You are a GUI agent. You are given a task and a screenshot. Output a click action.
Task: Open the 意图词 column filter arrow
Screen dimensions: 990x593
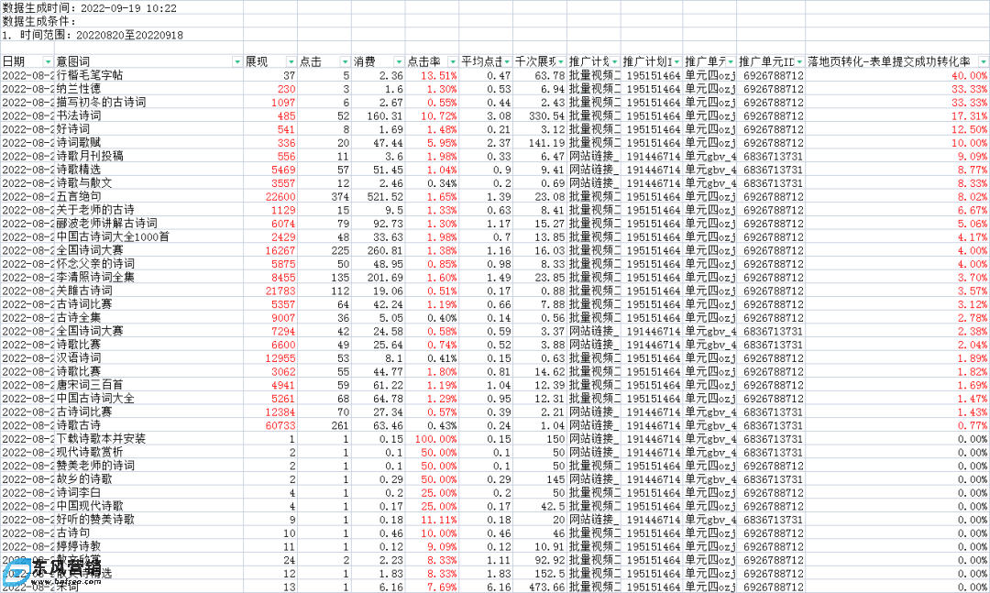[237, 61]
